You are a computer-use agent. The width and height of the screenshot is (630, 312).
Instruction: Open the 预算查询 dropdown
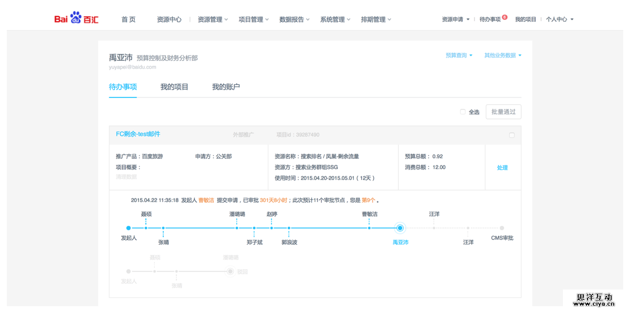[x=459, y=55]
